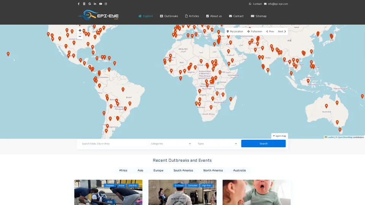Open the Sitemap menu item
The height and width of the screenshot is (205, 365).
(259, 16)
